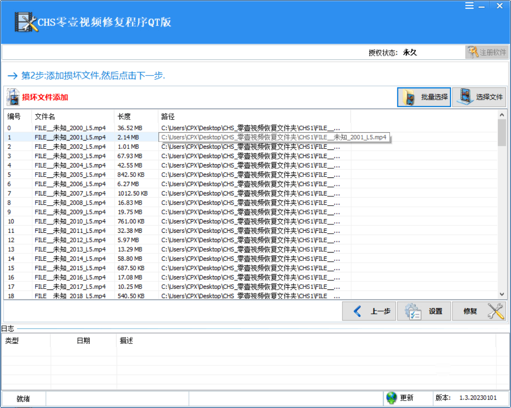Click the 损坏文件添加 red label
Viewport: 511px width, 408px height.
click(x=45, y=97)
